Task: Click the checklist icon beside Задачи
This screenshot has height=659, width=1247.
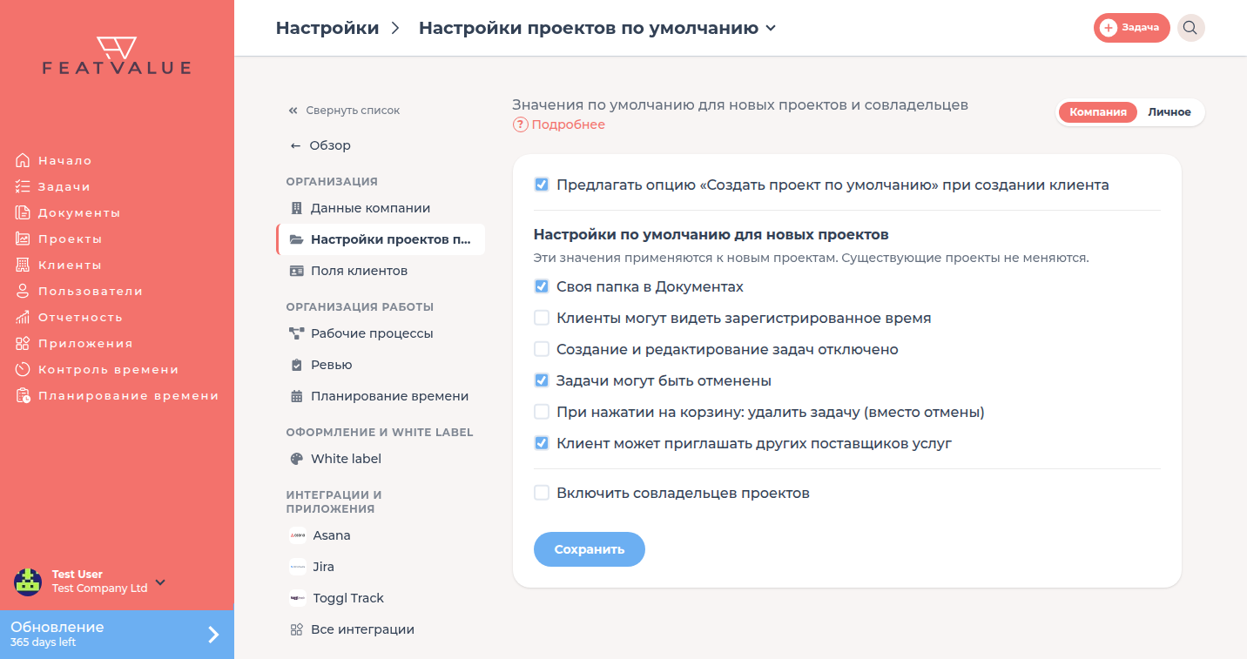Action: pyautogui.click(x=23, y=186)
